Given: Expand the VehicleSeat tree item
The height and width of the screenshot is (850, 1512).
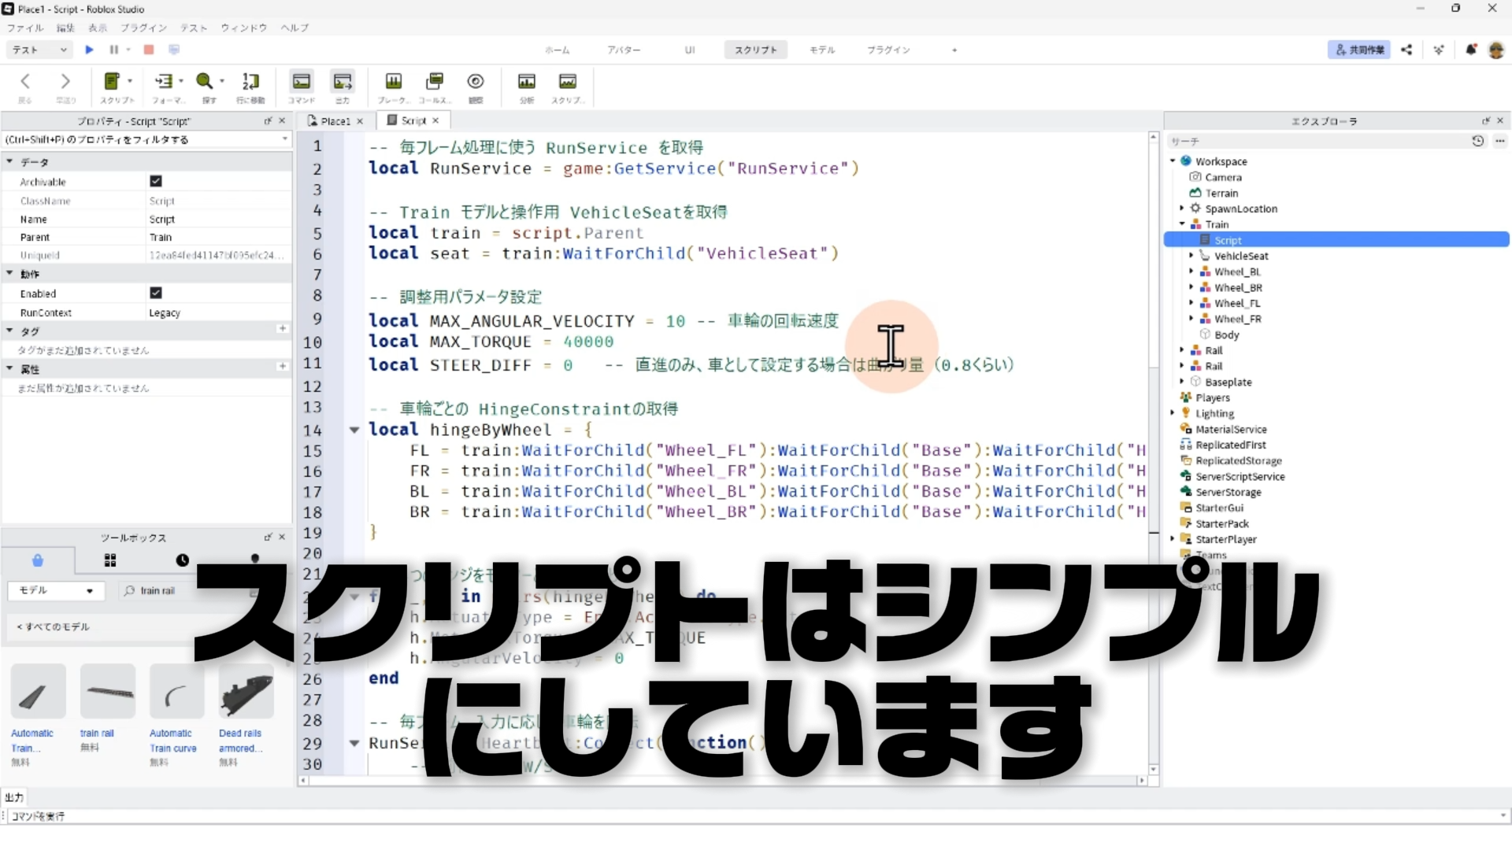Looking at the screenshot, I should point(1191,256).
